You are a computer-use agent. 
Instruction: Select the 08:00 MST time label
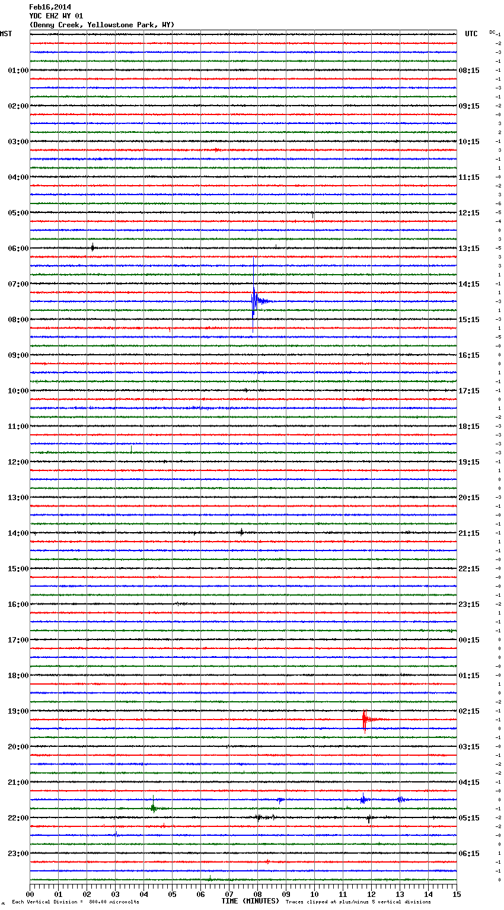coord(18,320)
